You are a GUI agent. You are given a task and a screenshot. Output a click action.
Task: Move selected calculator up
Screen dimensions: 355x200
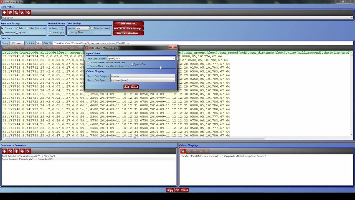pos(16,151)
